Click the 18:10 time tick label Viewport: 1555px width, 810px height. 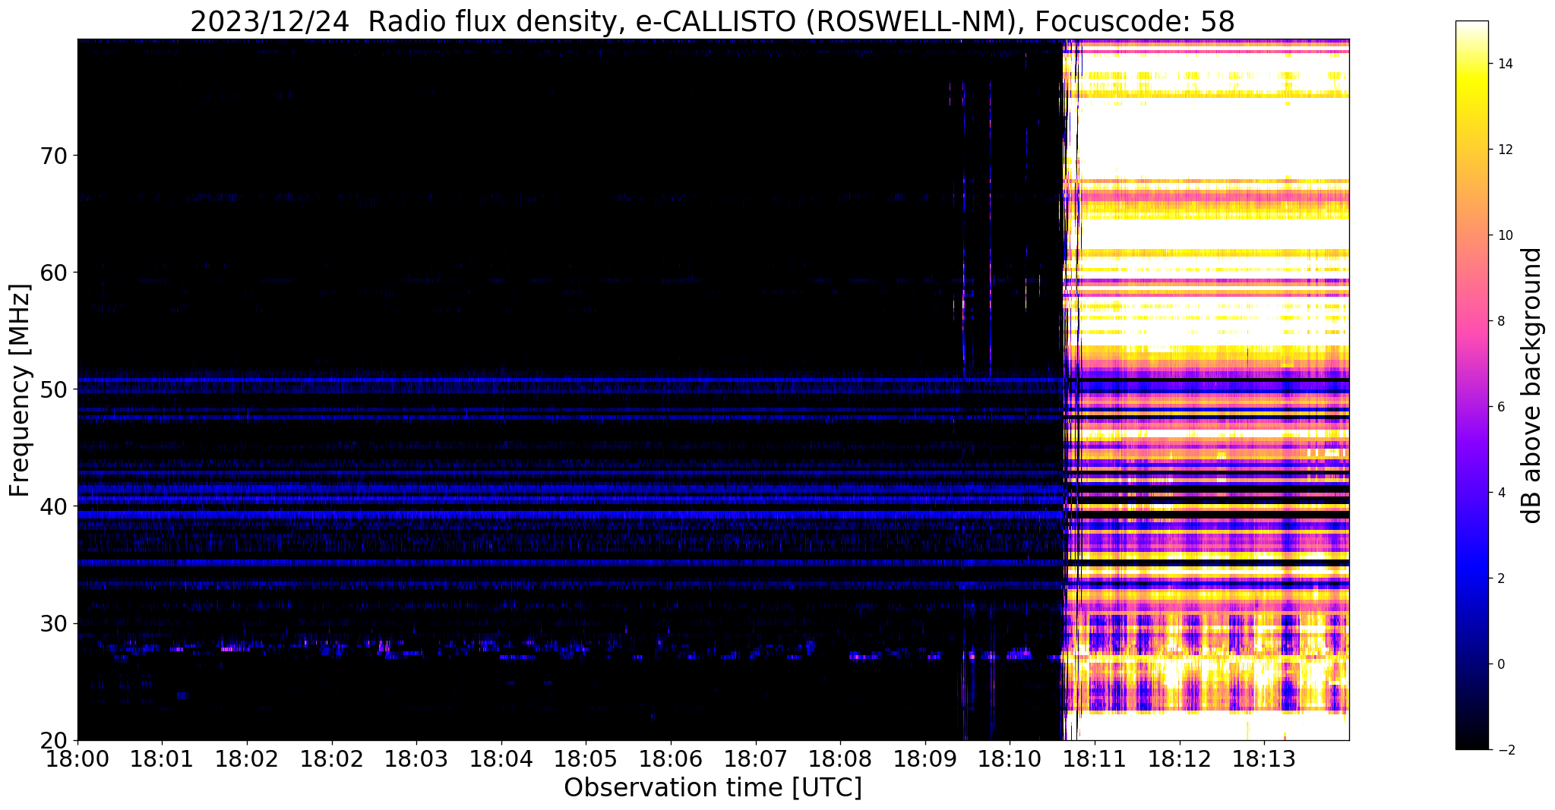coord(1010,758)
